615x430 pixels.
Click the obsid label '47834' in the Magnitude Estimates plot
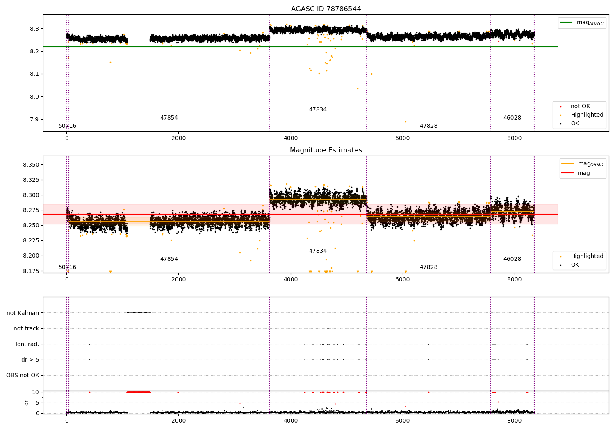pos(318,251)
